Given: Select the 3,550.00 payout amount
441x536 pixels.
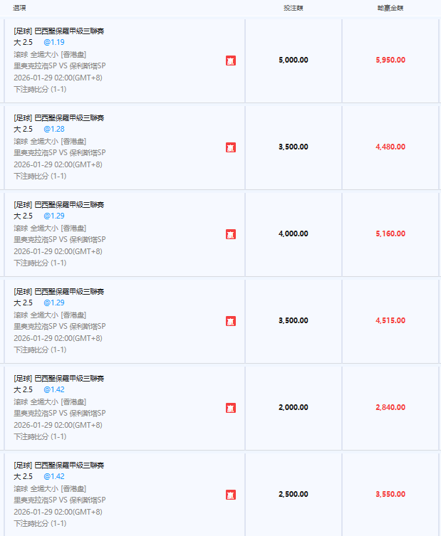Looking at the screenshot, I should coord(390,494).
